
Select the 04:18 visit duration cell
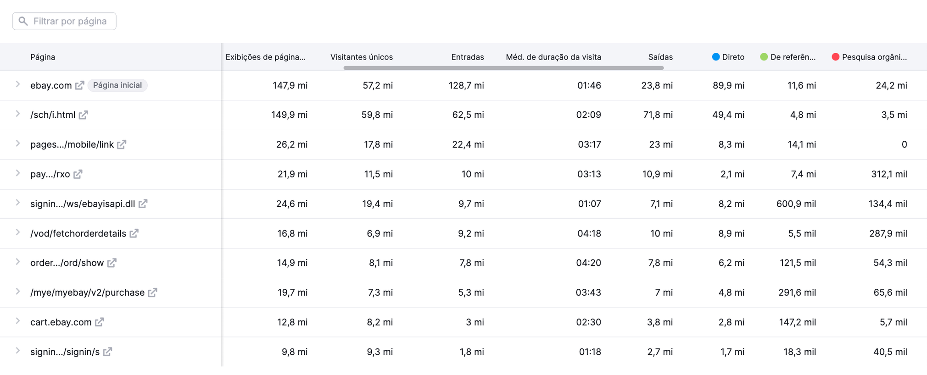pyautogui.click(x=589, y=233)
